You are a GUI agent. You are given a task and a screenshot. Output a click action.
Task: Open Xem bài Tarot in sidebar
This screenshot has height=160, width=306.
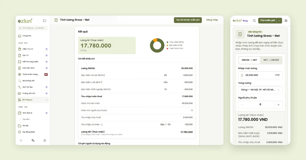tap(33, 68)
